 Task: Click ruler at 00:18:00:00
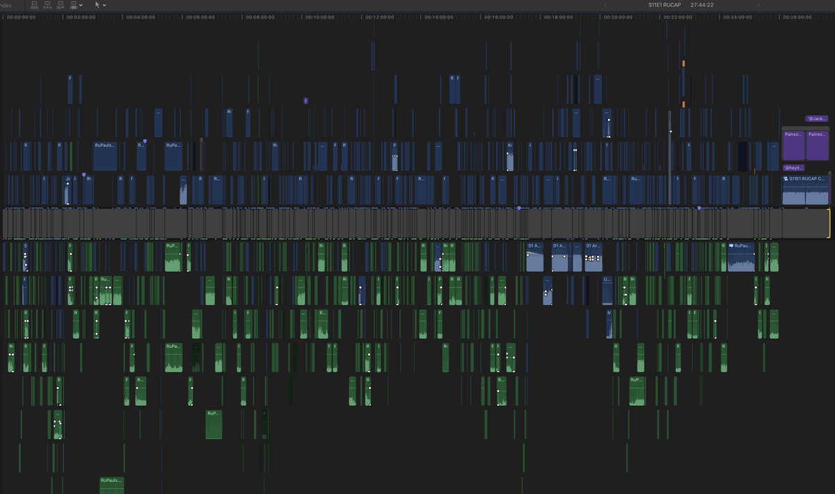(x=559, y=17)
